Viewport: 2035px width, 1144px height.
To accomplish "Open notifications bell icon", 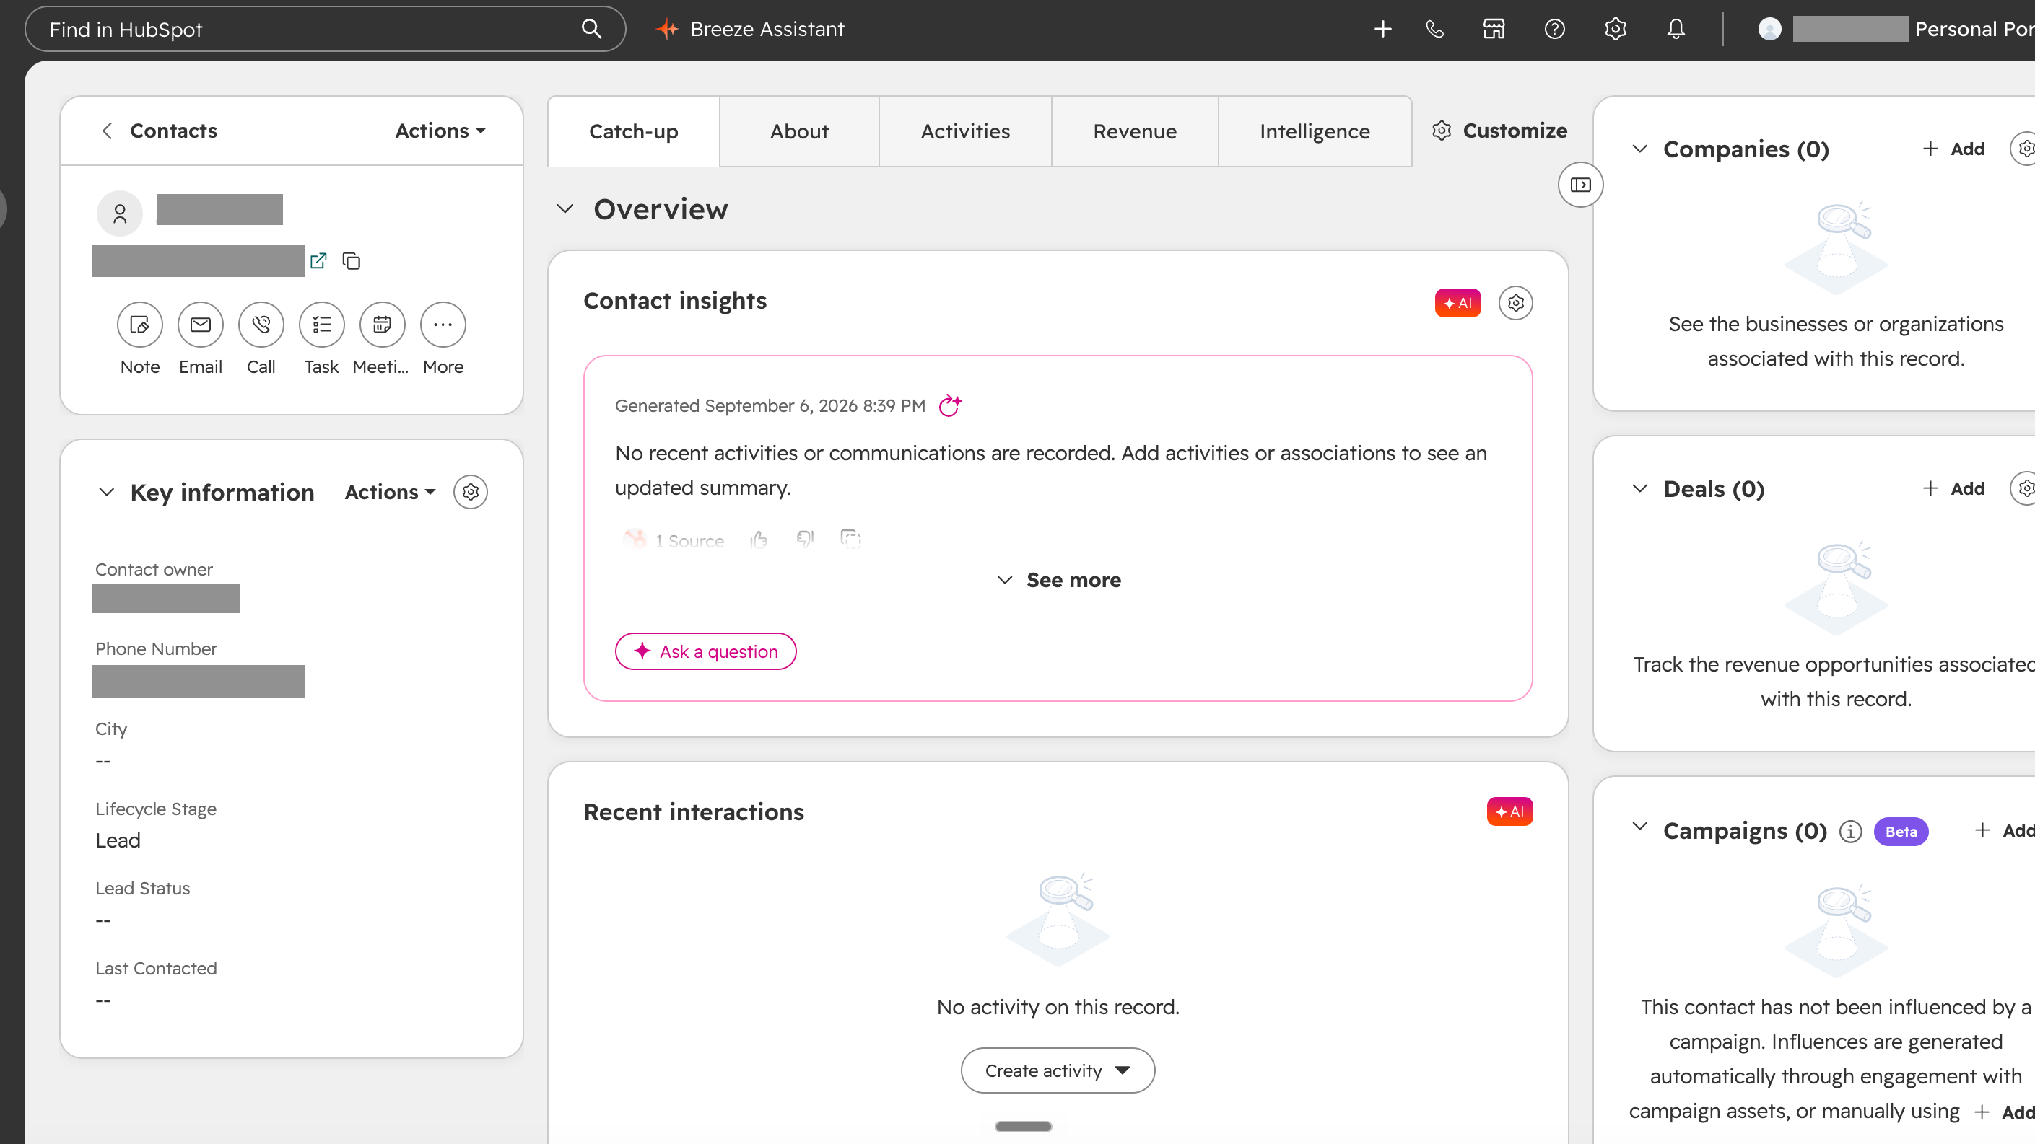I will pos(1676,29).
